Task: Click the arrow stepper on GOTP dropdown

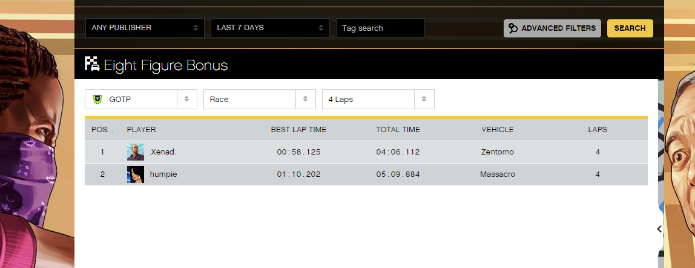Action: [187, 99]
